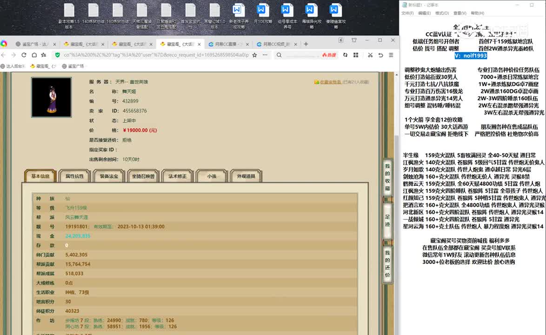Click the price ¥19000.00 (元)
Screen dimensions: 546x335
[x=140, y=130]
